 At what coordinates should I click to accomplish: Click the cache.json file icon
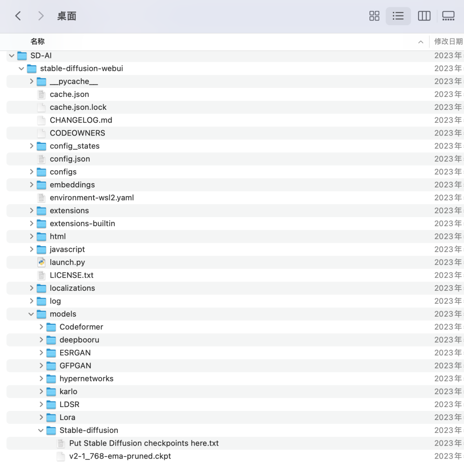tap(41, 94)
